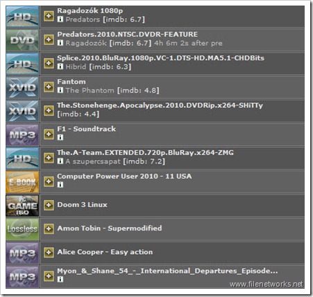Expand the Doom 3 Linux row details

(x=49, y=205)
